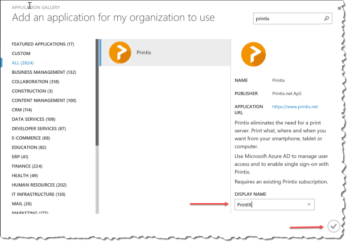Open Business Management category

click(44, 72)
